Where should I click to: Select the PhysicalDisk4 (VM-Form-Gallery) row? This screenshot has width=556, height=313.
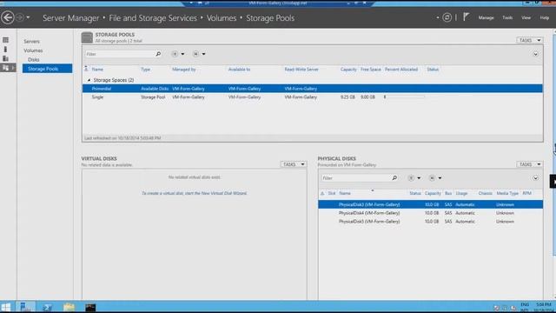point(431,213)
